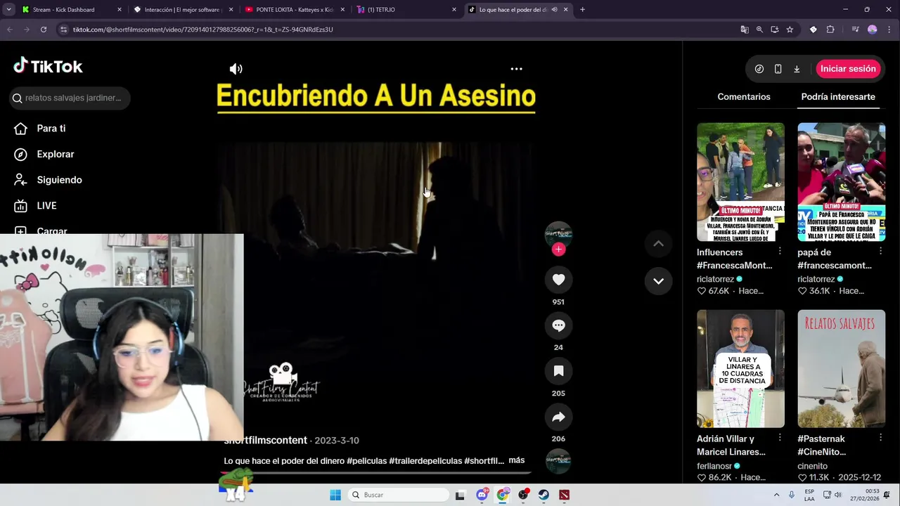Screen dimensions: 900x506
Task: Open the shortfilmscontent username link
Action: point(266,441)
